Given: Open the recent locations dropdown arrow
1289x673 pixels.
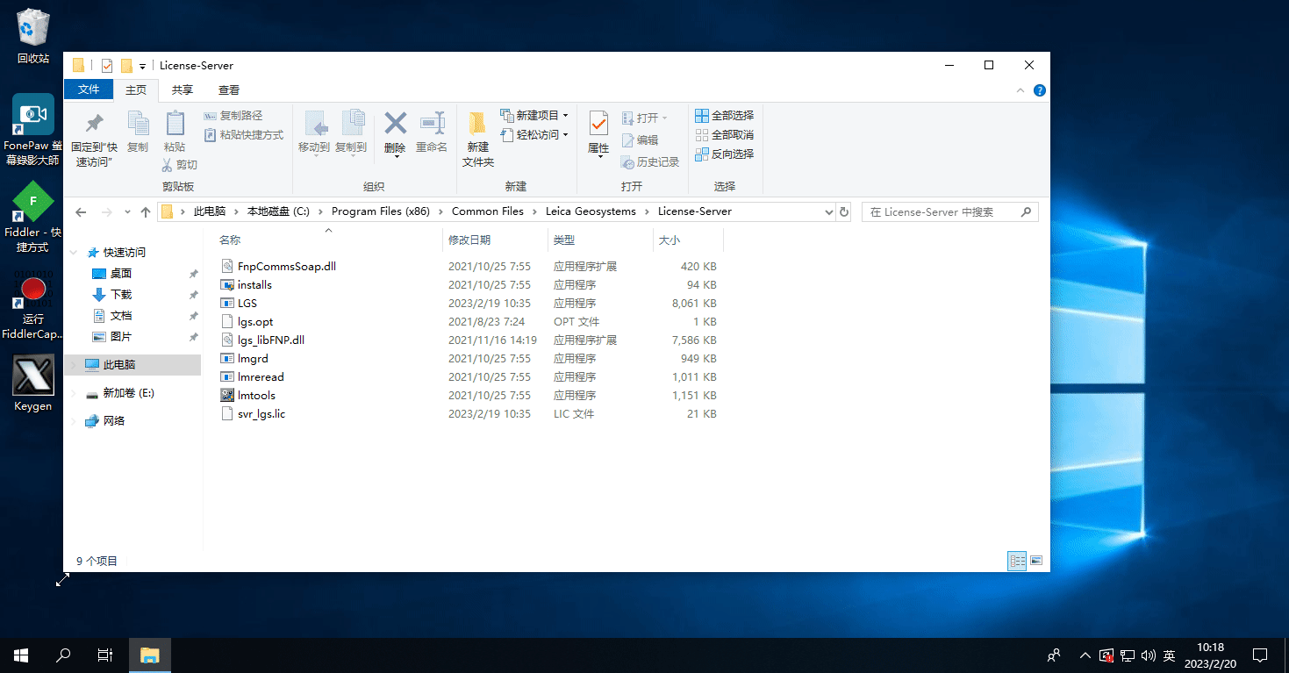Looking at the screenshot, I should [128, 212].
